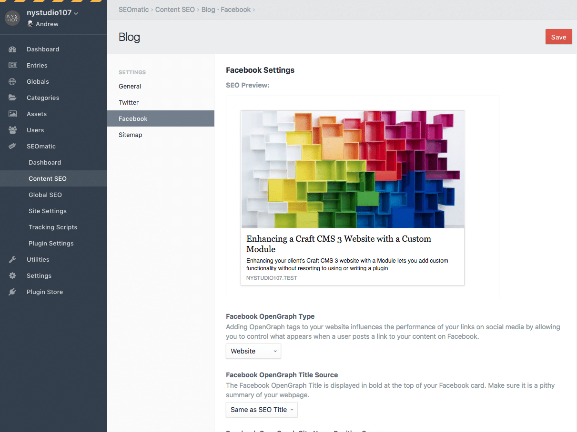Click the Settings gear icon in sidebar

[x=12, y=275]
